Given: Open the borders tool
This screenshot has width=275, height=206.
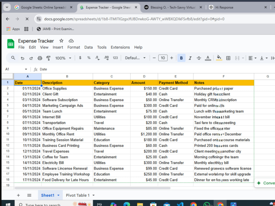Looking at the screenshot, I should pos(228,58).
